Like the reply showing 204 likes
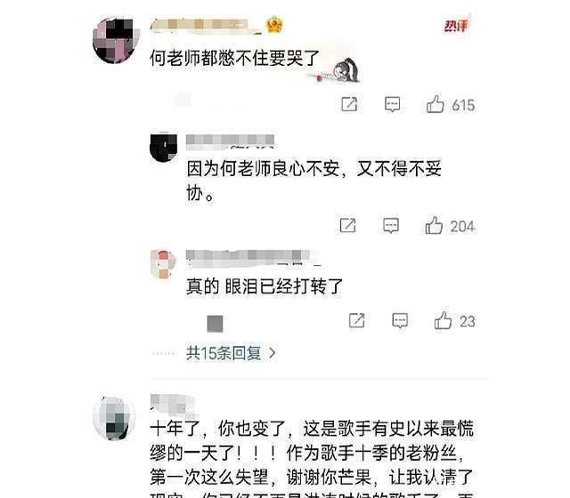 [434, 225]
